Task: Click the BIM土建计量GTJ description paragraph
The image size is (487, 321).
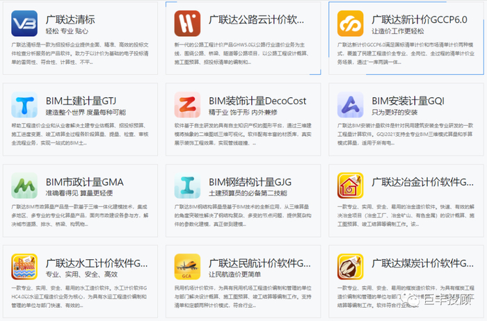Action: tap(80, 134)
